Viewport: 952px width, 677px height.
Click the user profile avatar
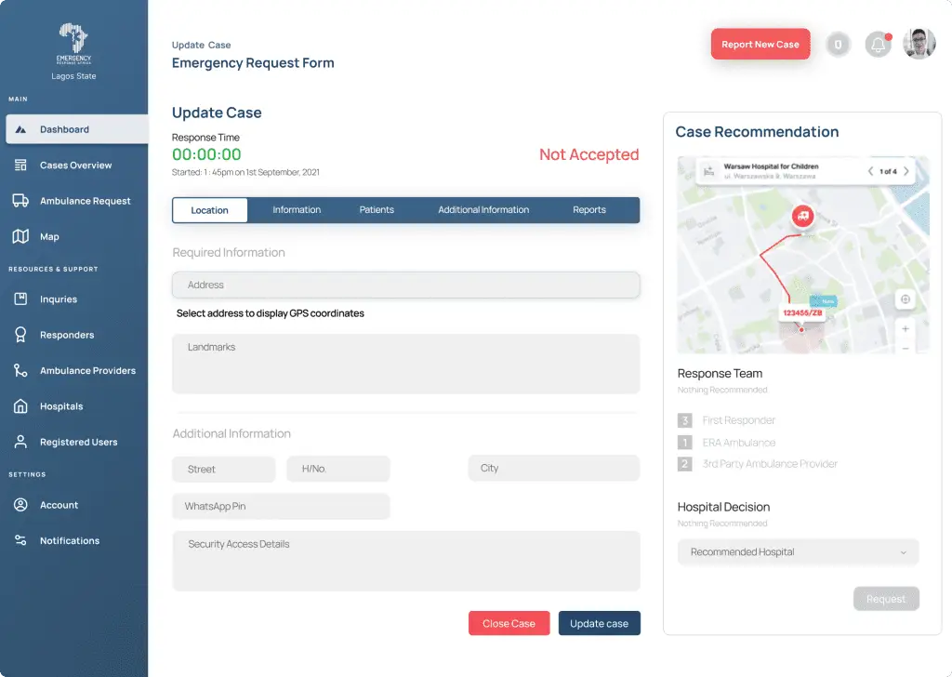[x=919, y=44]
